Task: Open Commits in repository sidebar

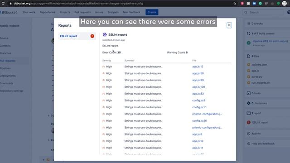Action: point(5,46)
